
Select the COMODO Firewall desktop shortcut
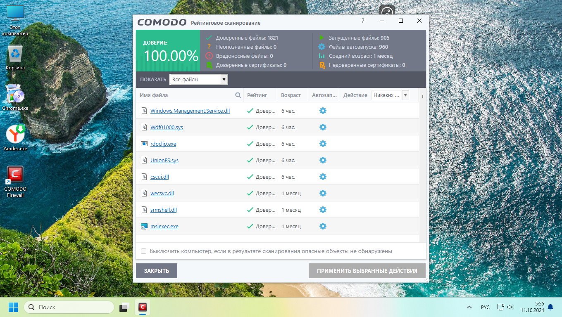(15, 182)
